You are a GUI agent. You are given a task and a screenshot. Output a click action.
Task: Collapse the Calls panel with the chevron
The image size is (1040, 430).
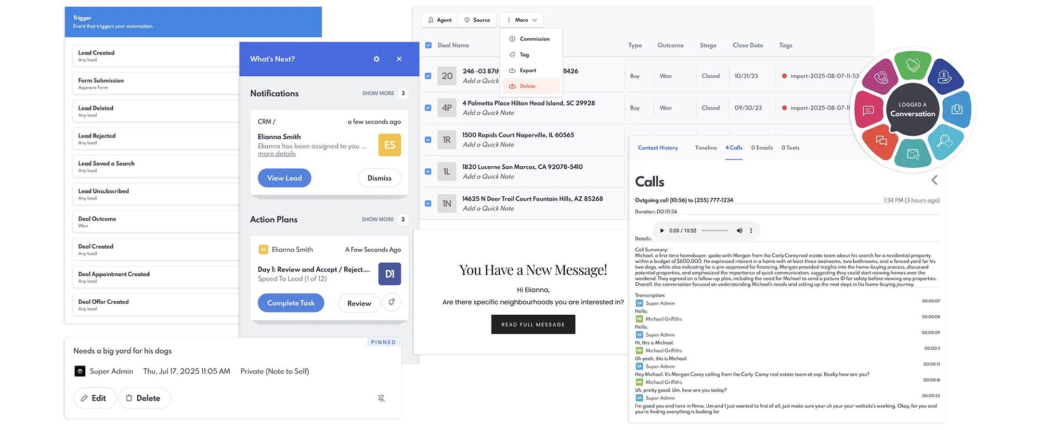(934, 180)
